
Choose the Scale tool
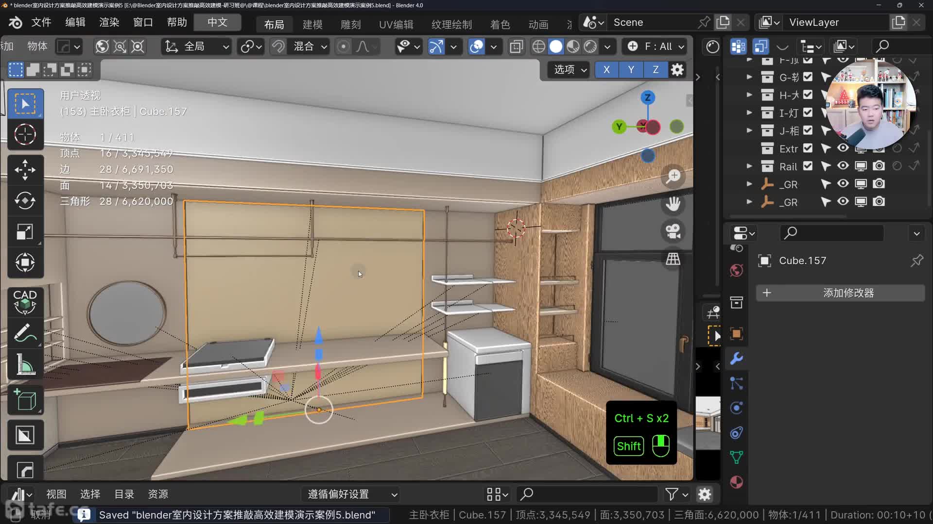(x=25, y=232)
